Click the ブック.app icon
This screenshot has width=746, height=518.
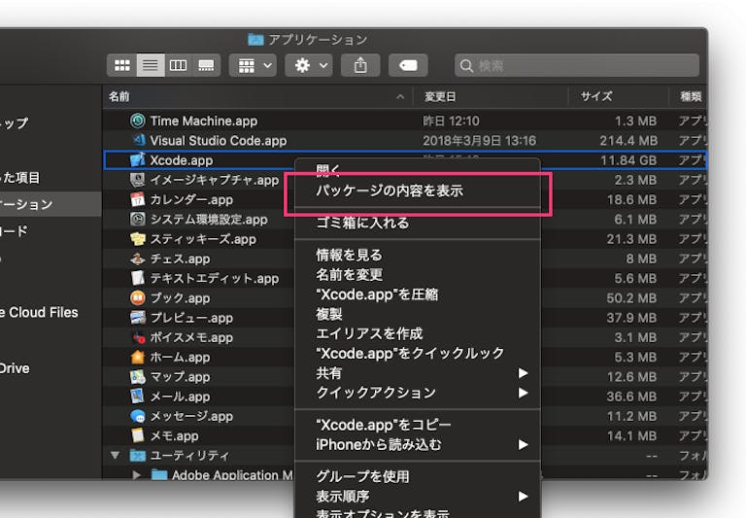coord(138,298)
